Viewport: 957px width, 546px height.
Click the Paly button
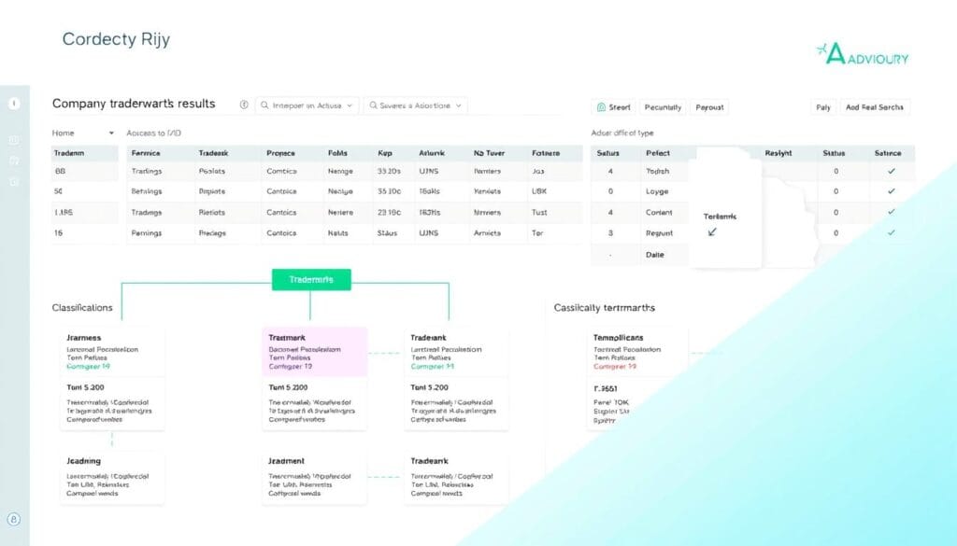click(x=823, y=107)
